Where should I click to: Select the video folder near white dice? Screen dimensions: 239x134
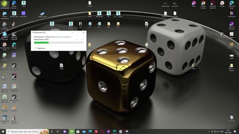point(194,67)
